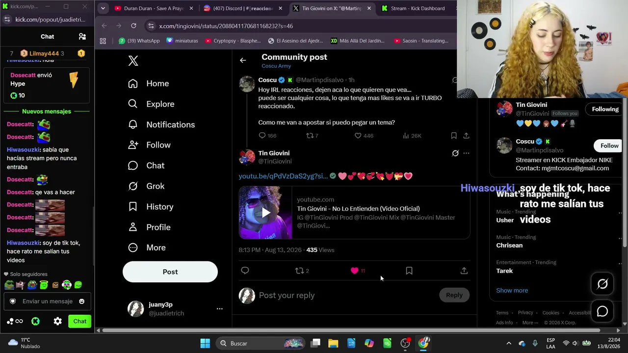Reply icon under Tin Giovini's post

coord(245,271)
